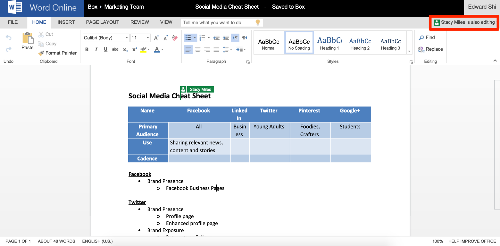Center align the paragraph
This screenshot has width=500, height=246.
(x=198, y=49)
